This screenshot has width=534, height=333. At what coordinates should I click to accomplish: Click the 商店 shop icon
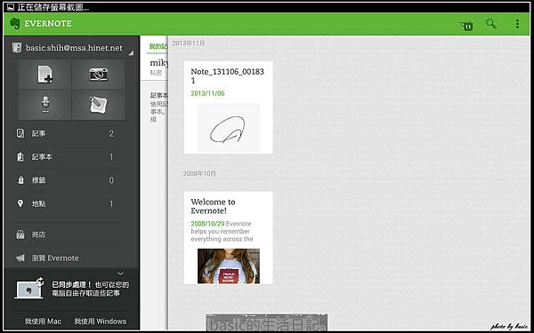tap(20, 234)
